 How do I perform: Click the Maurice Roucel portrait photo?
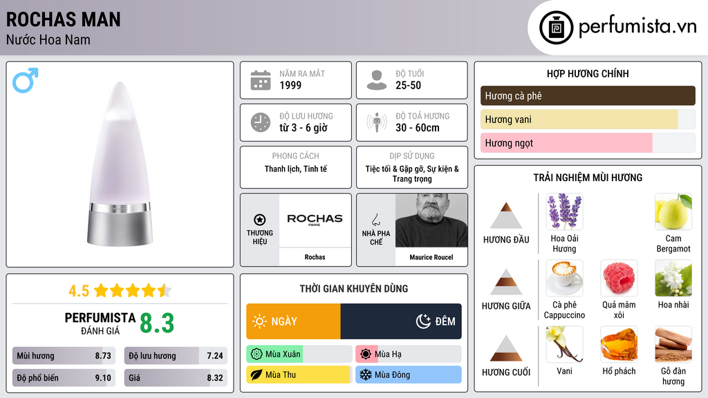pos(431,220)
